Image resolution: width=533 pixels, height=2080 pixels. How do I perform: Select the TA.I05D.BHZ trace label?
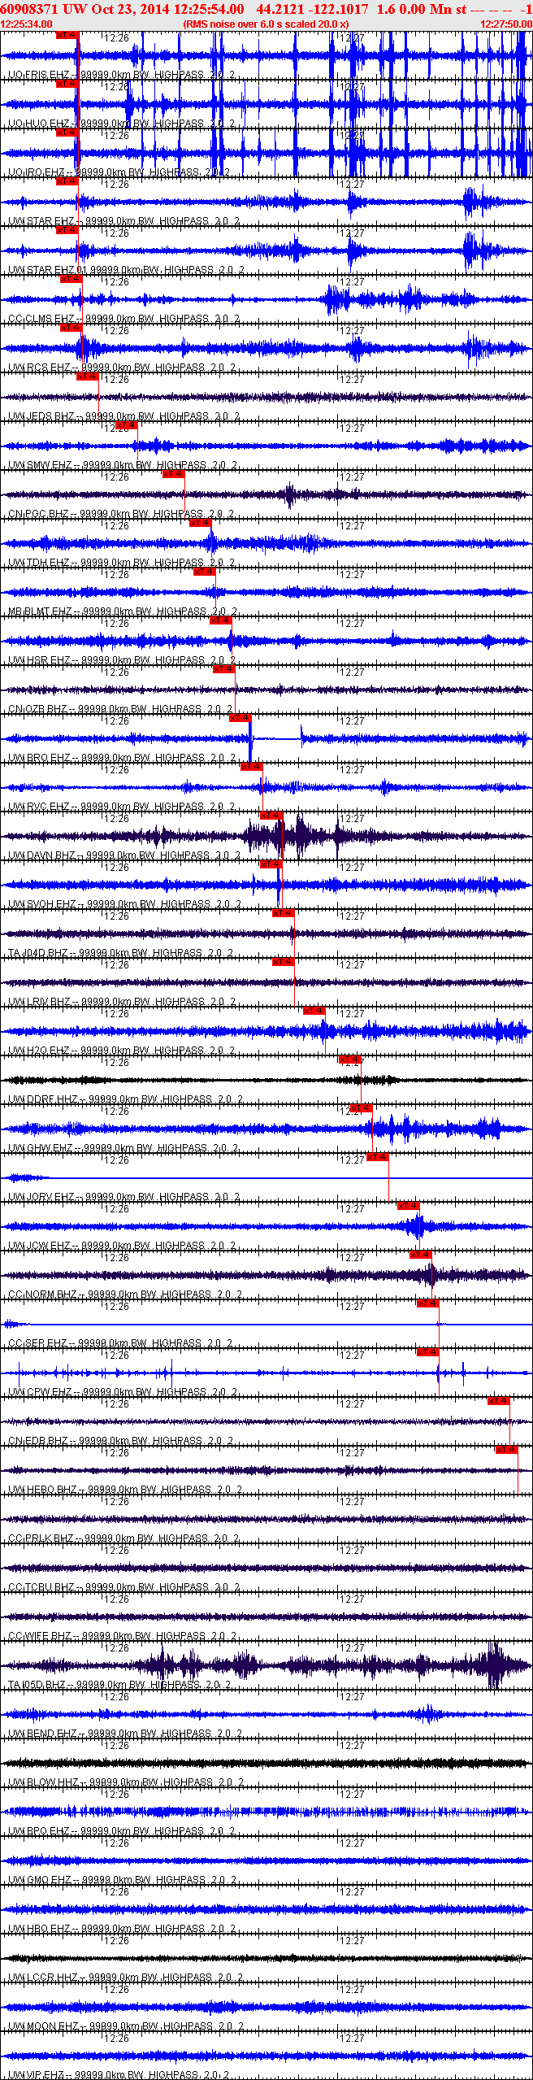[x=119, y=1685]
